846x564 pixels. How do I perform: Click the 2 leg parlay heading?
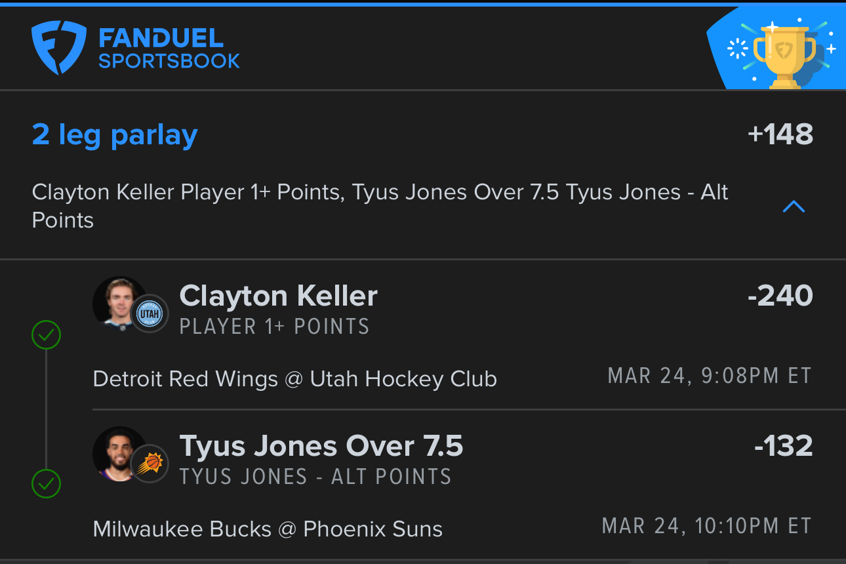click(115, 135)
